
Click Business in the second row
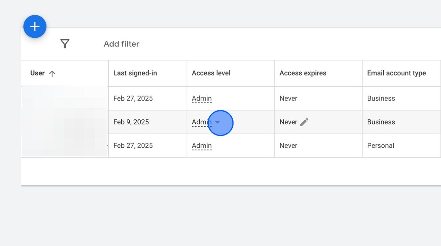(381, 122)
